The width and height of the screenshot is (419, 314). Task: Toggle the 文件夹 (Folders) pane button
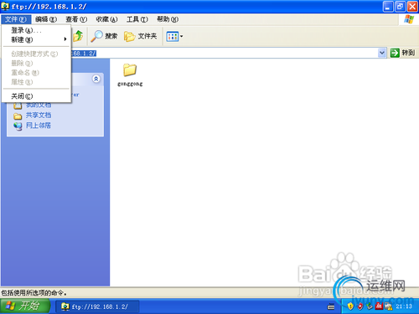point(141,36)
